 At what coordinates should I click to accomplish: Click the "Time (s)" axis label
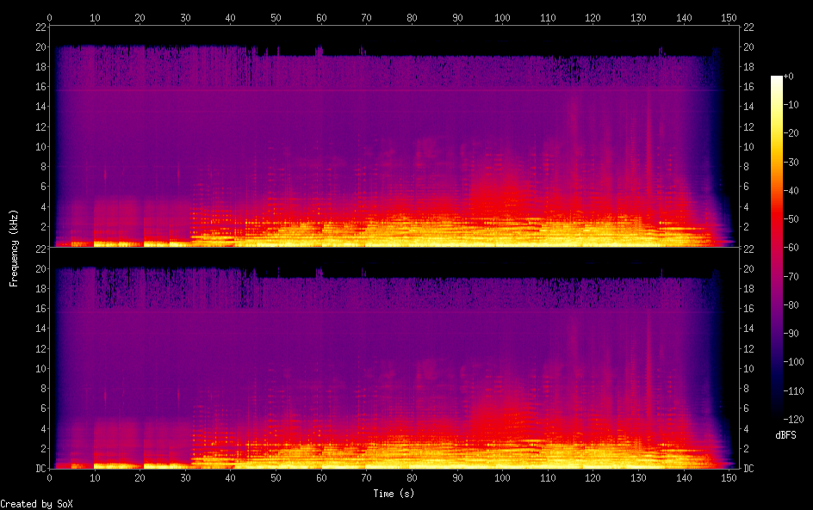point(394,494)
